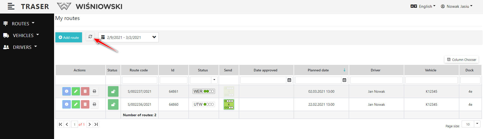The height and width of the screenshot is (139, 483).
Task: Toggle lock status of route S/002237/2021
Action: pyautogui.click(x=113, y=91)
